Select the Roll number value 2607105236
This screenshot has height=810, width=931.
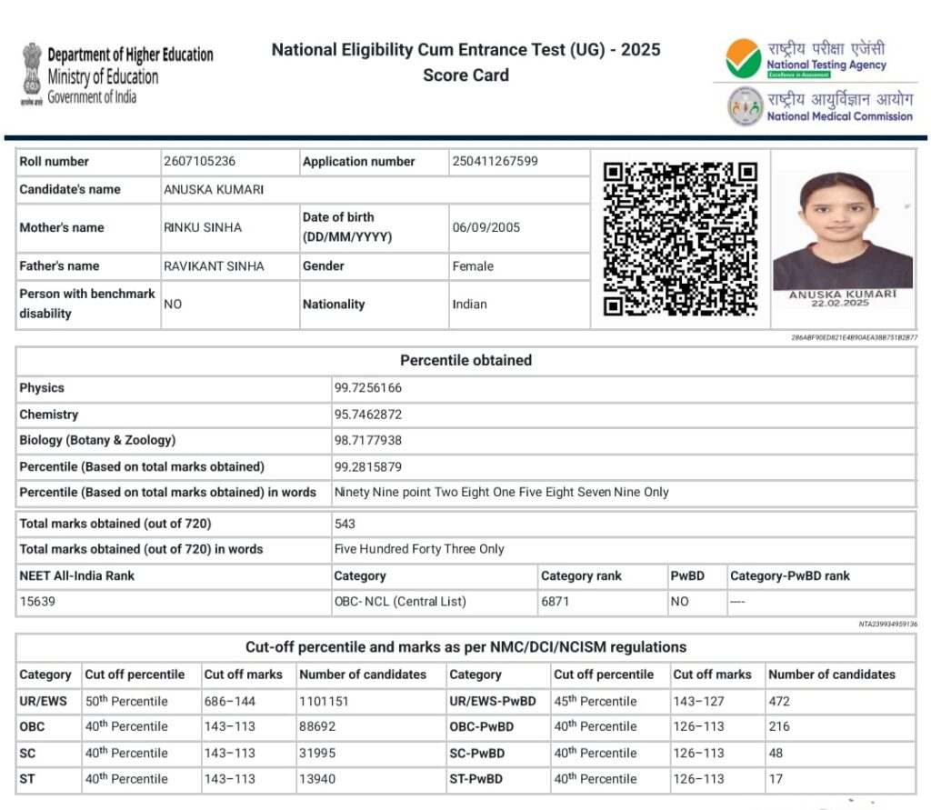tap(199, 161)
